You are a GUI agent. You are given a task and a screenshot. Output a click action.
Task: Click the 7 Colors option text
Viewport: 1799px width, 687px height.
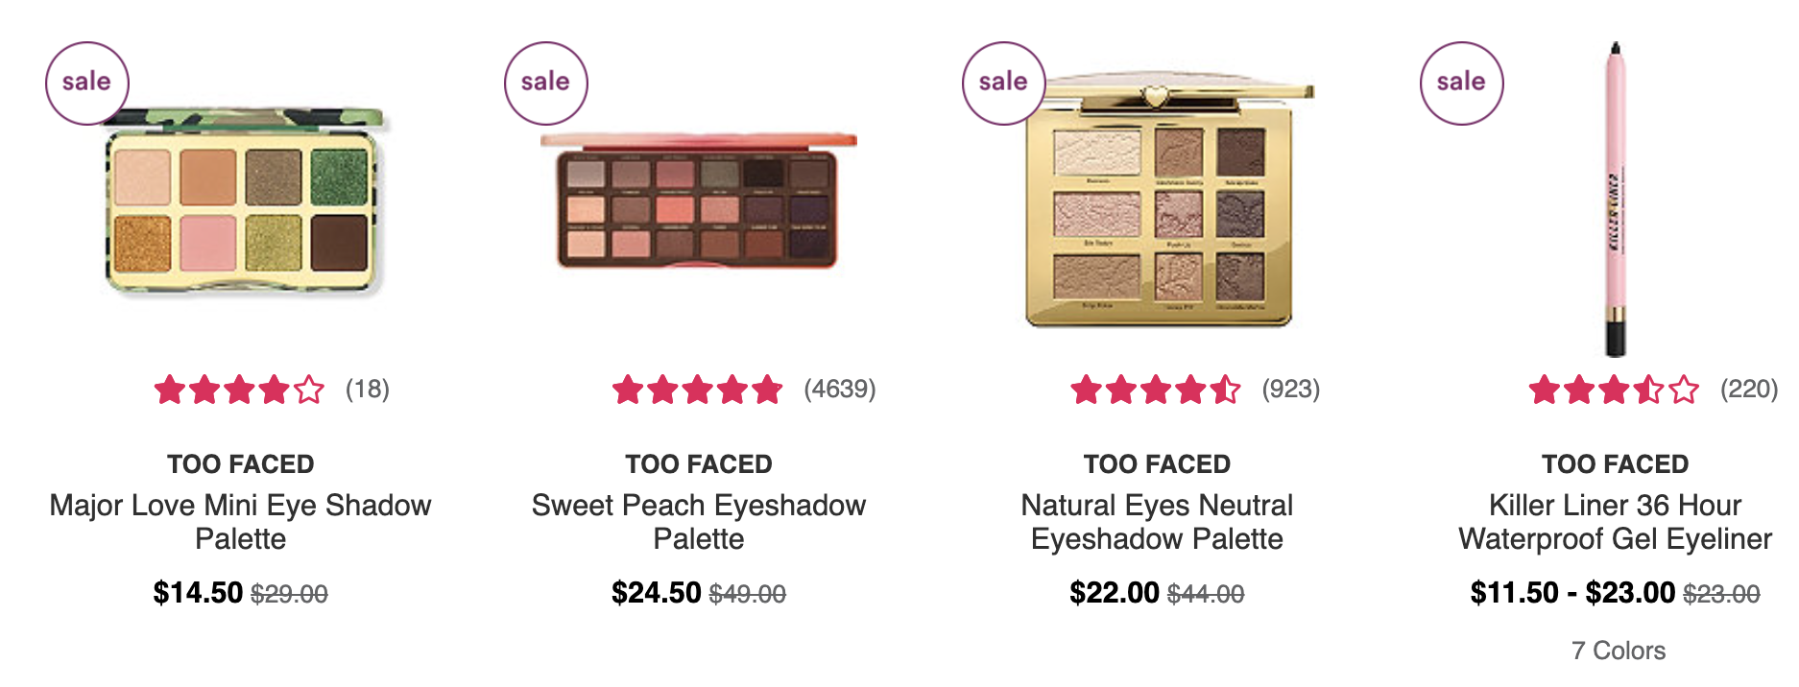point(1619,651)
